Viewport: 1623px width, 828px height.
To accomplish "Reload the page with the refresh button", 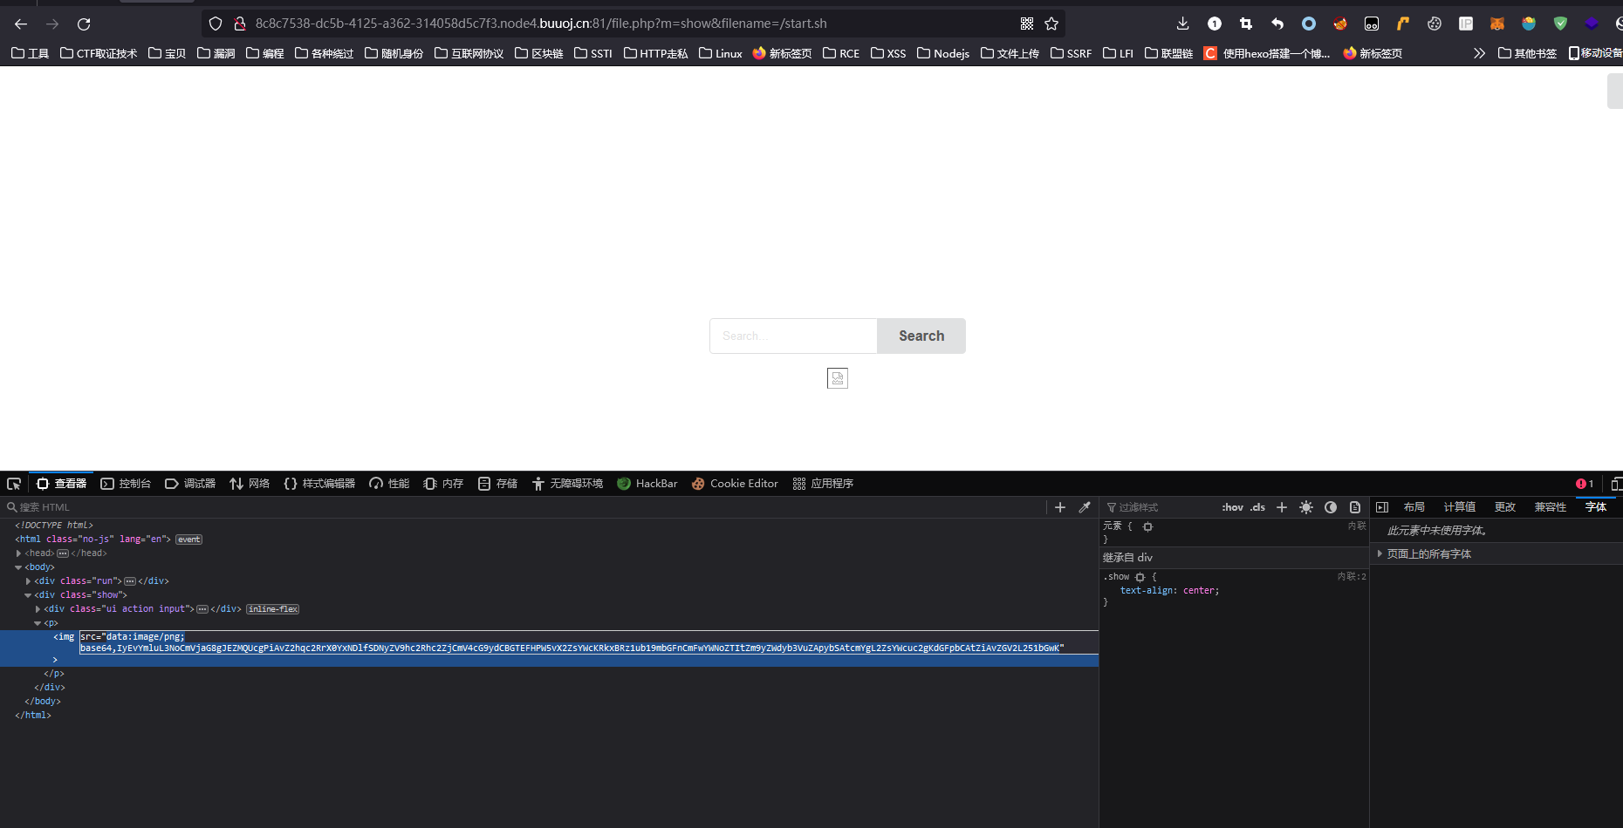I will click(84, 24).
